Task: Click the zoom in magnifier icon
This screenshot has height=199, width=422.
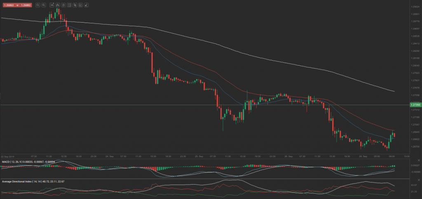Action: pos(44,5)
